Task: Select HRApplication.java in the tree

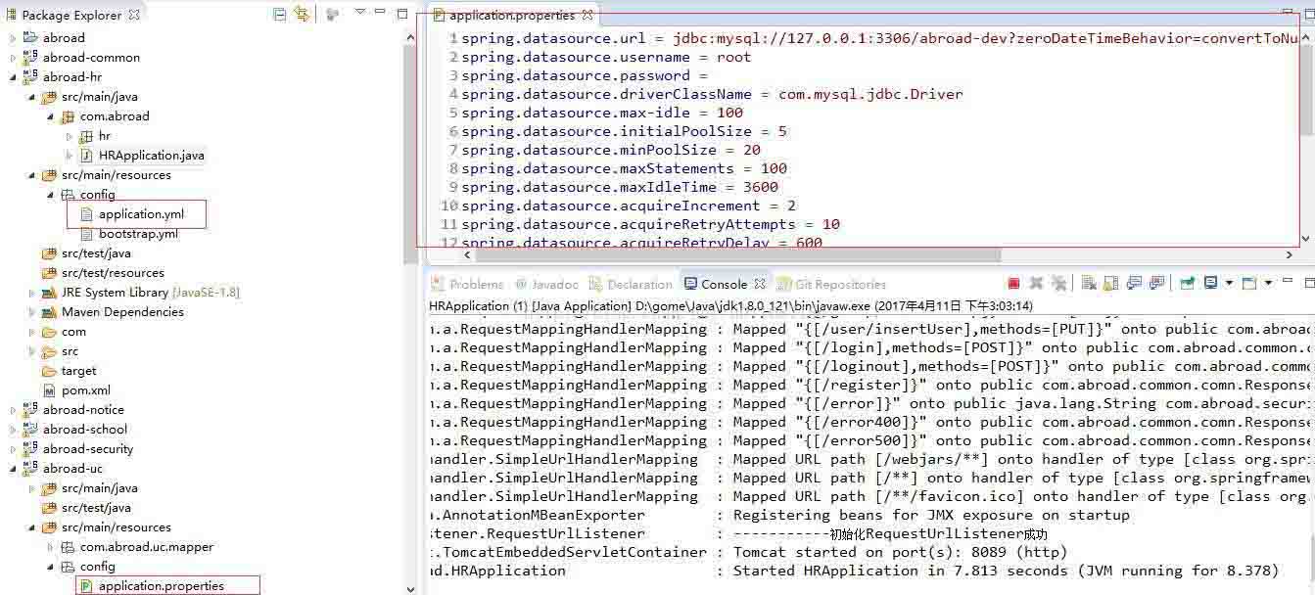Action: coord(152,156)
